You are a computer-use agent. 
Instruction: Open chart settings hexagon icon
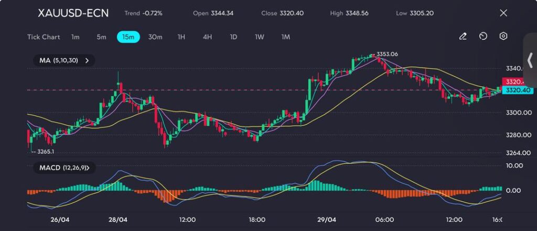[x=503, y=37]
